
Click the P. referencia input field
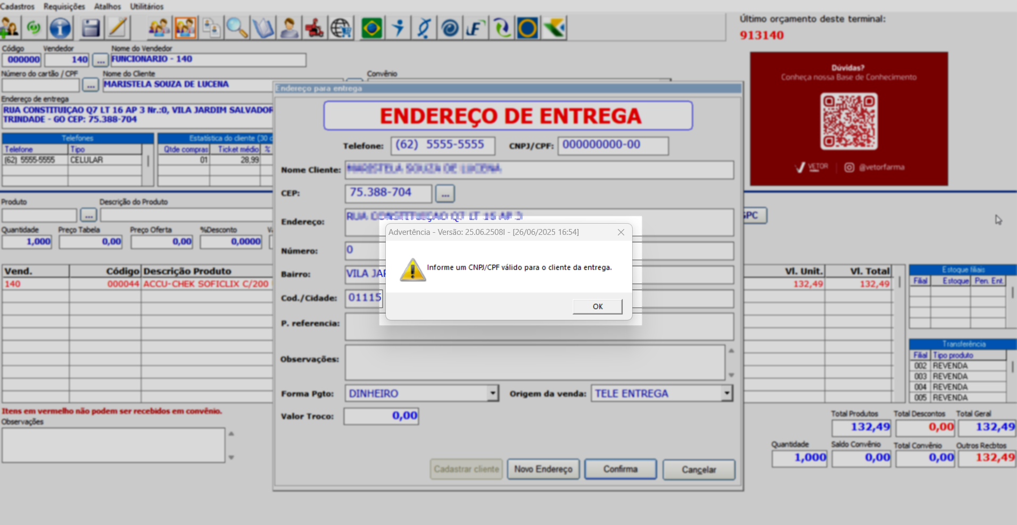click(539, 327)
